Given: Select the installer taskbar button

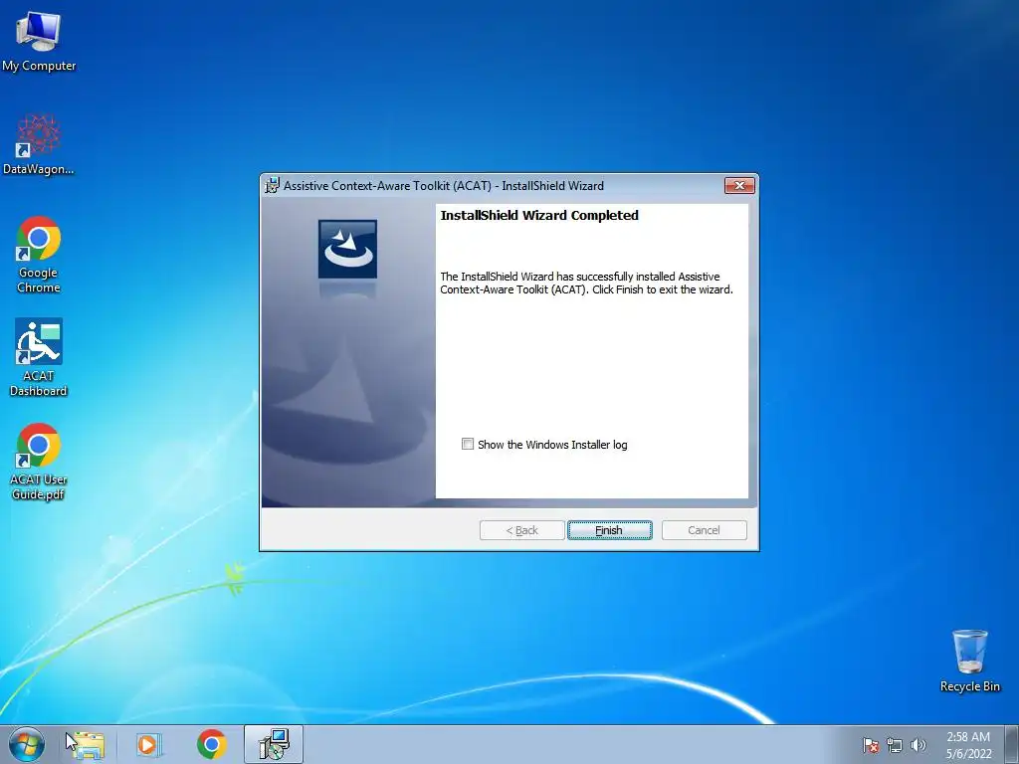Looking at the screenshot, I should click(274, 744).
